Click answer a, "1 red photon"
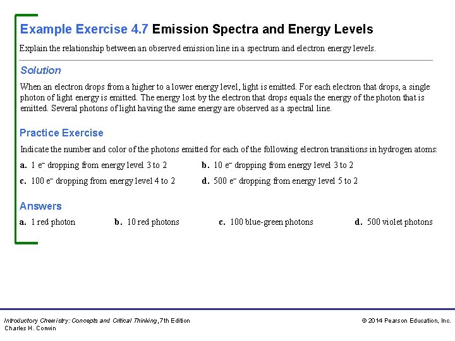Viewport: 455px width, 341px height. point(47,222)
